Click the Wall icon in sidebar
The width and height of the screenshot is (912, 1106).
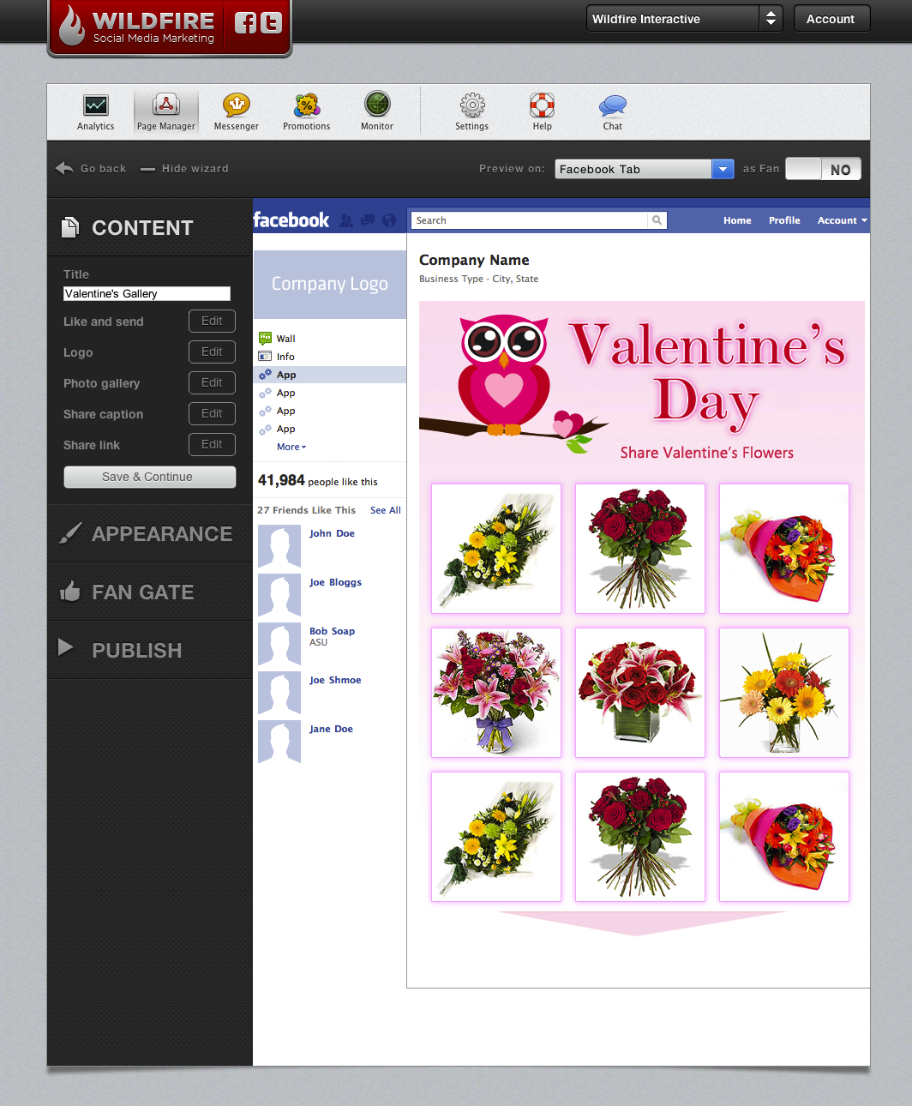(265, 339)
